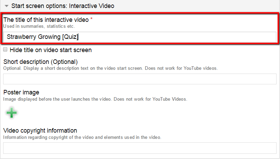Click the Start screen options: Interactive Video heading
Screen dimensions: 280x159
pyautogui.click(x=63, y=6)
